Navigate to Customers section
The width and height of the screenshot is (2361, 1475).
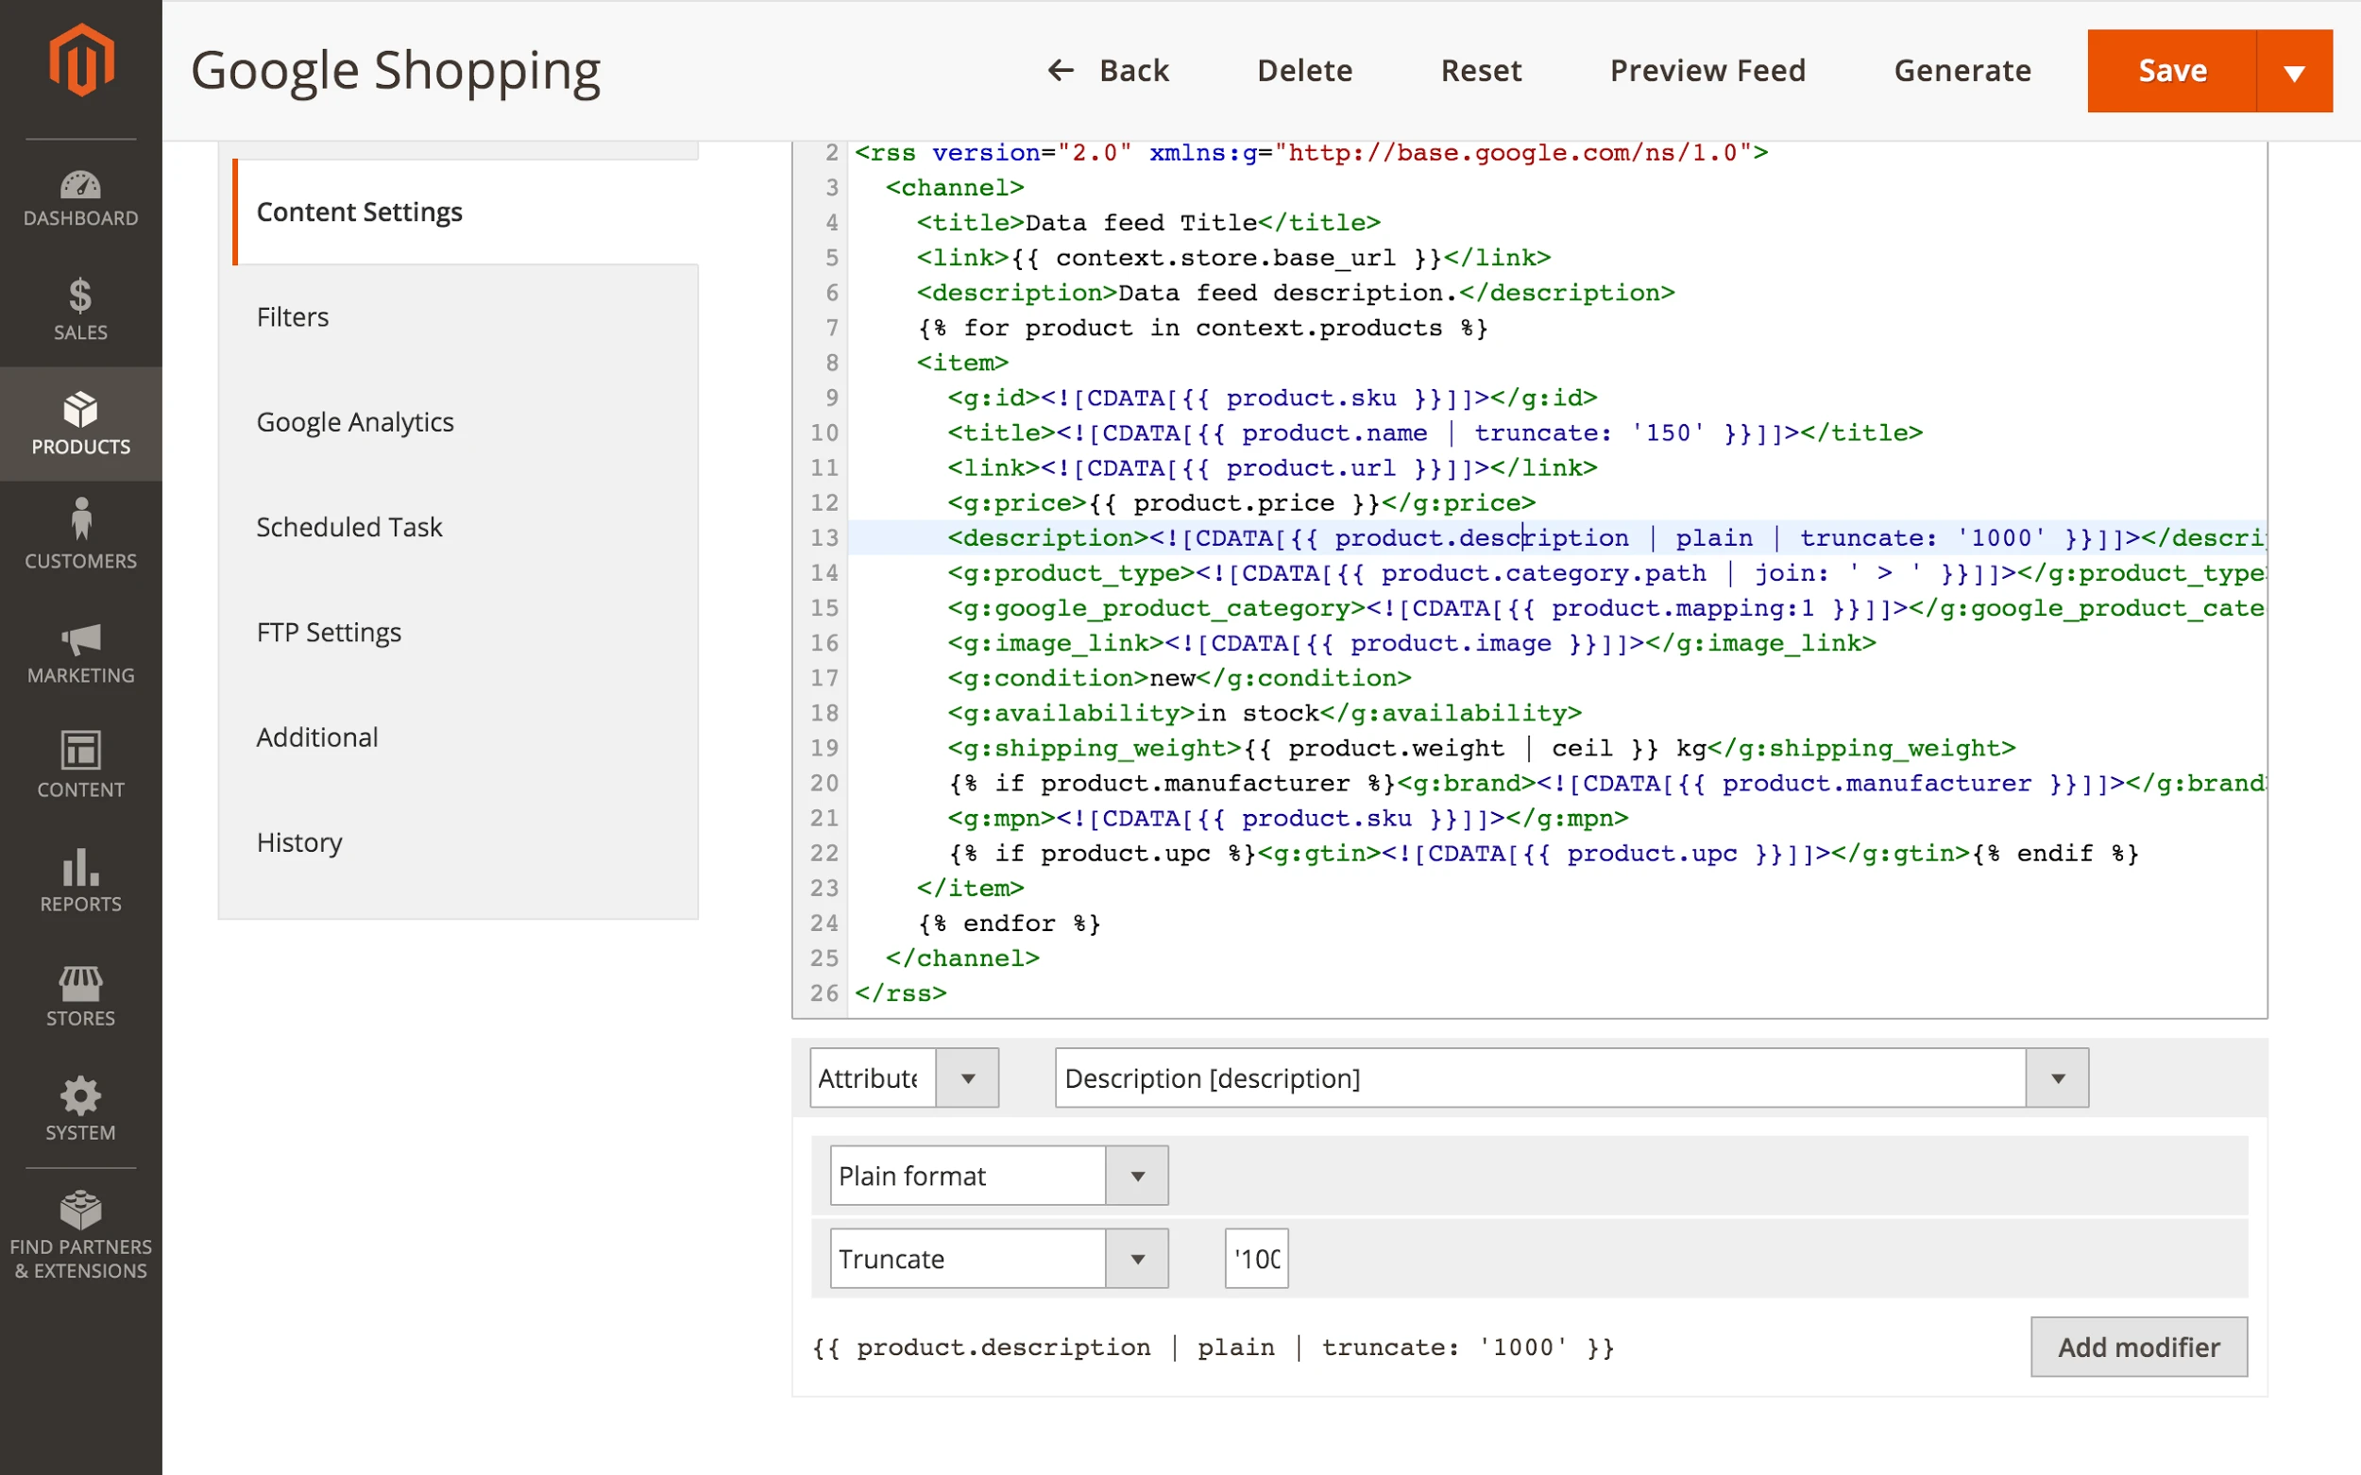[x=80, y=537]
